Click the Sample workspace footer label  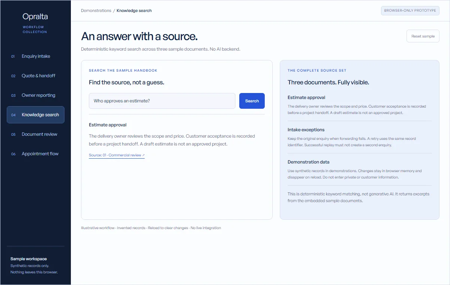[28, 259]
